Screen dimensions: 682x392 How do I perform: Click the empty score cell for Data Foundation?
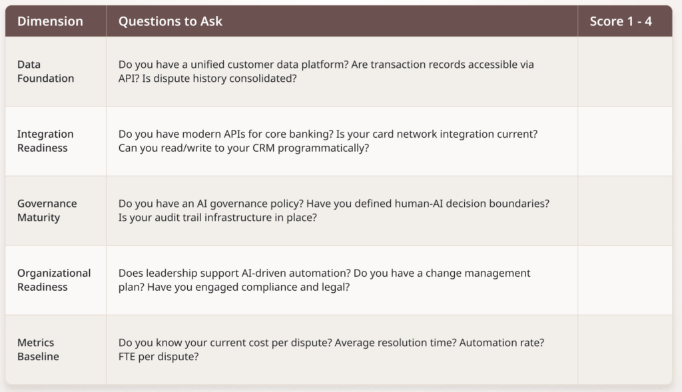click(x=624, y=71)
